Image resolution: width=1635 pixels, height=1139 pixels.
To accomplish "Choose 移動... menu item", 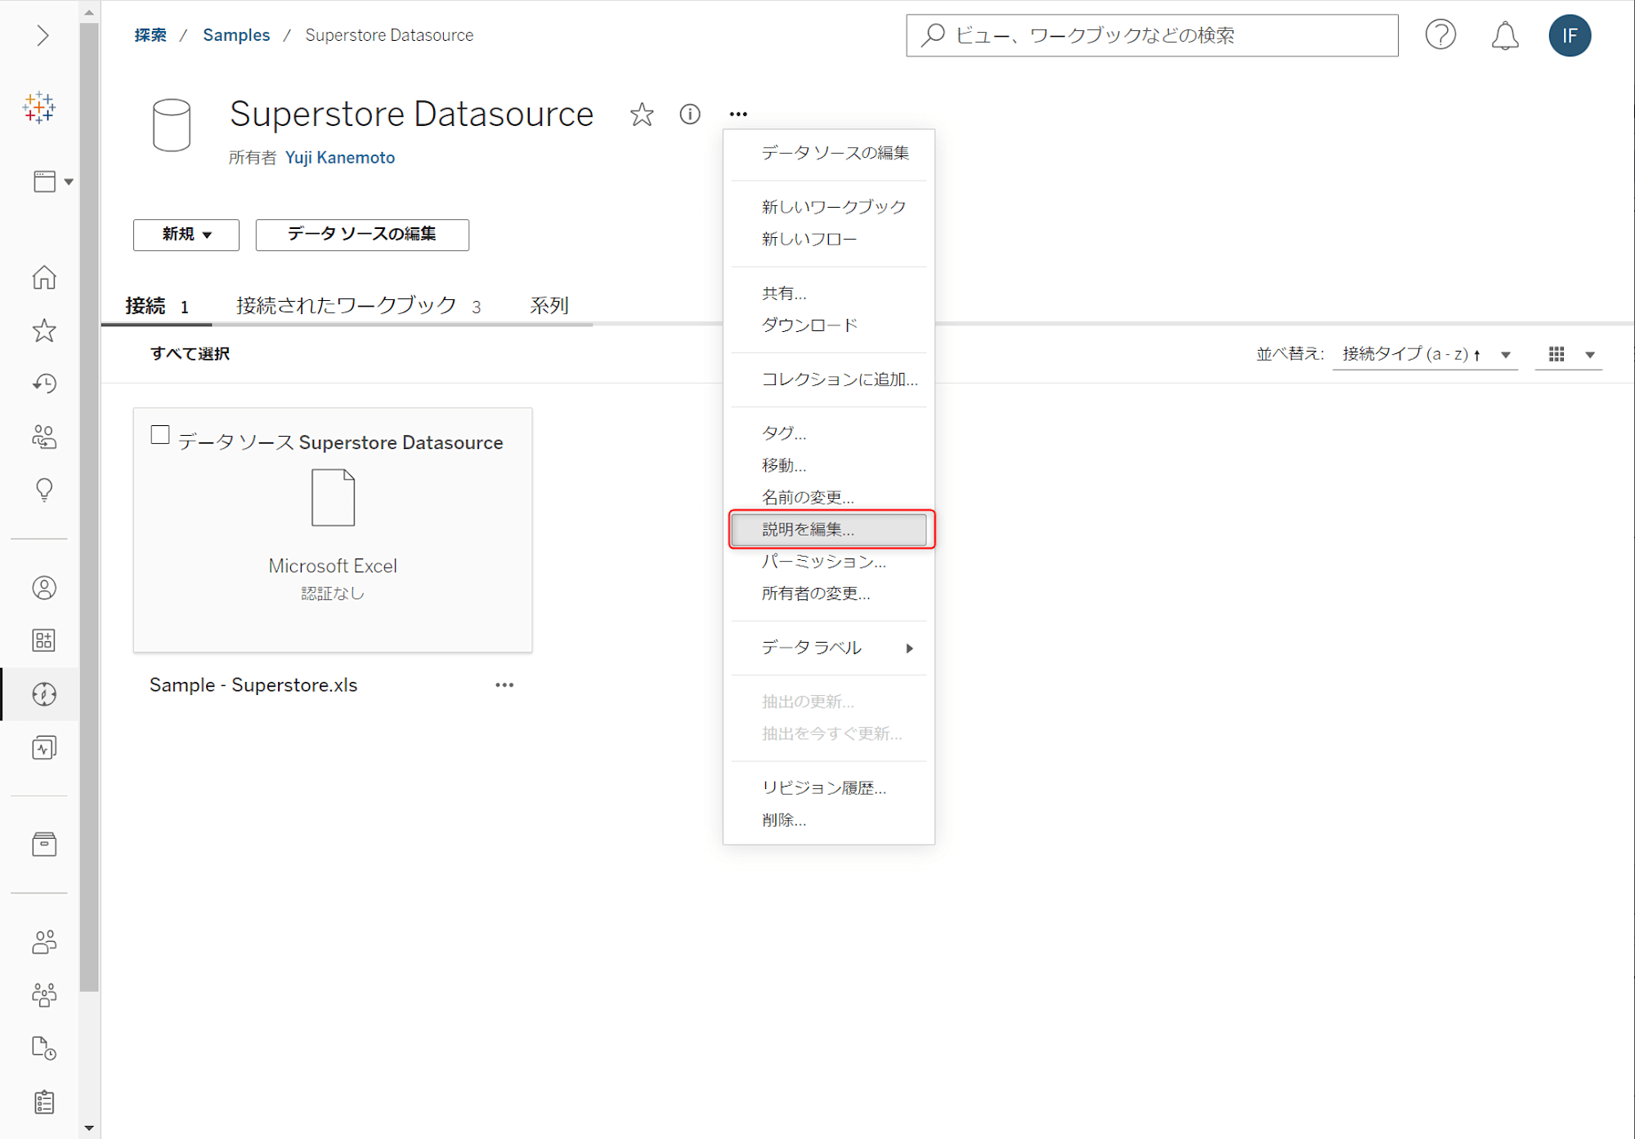I will pos(829,465).
